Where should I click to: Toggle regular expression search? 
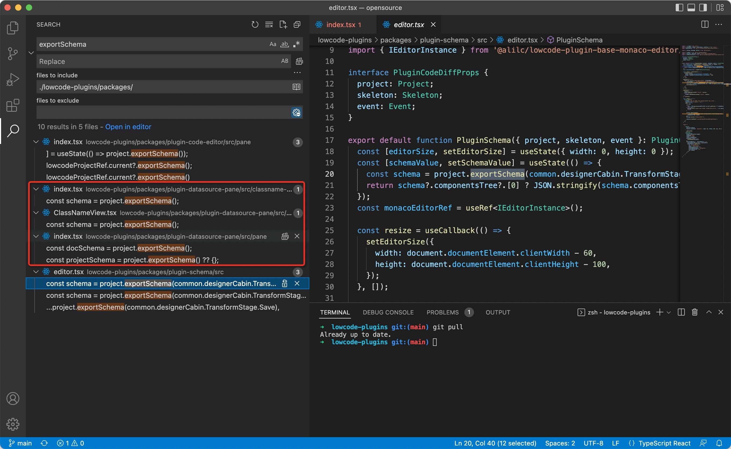point(296,44)
